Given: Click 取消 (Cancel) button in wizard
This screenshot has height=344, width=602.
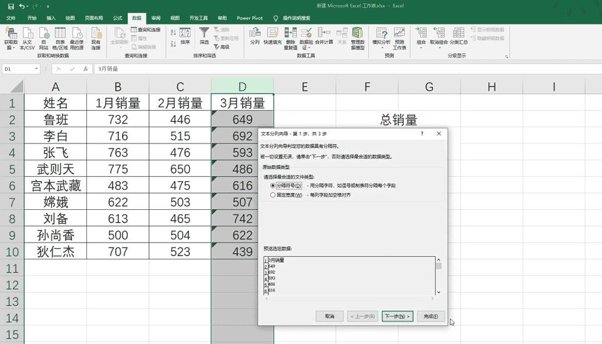Looking at the screenshot, I should 329,316.
